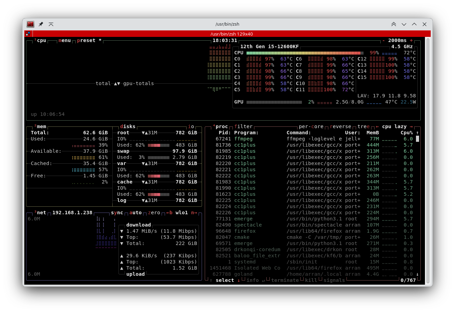Screen dimensions: 455x313
Task: Select the firefox process with pid 96648
Action: coord(312,231)
